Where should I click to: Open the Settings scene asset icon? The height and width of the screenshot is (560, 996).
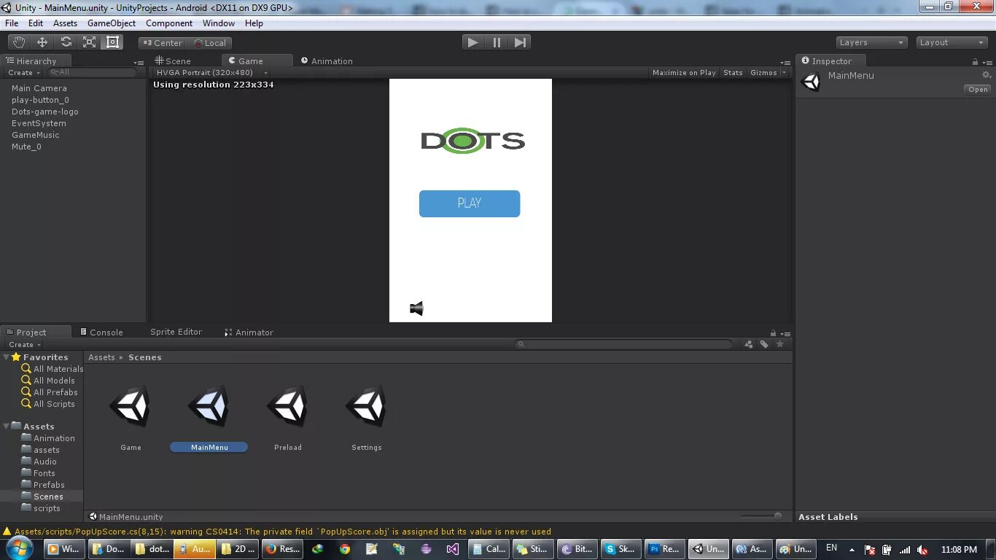tap(367, 406)
